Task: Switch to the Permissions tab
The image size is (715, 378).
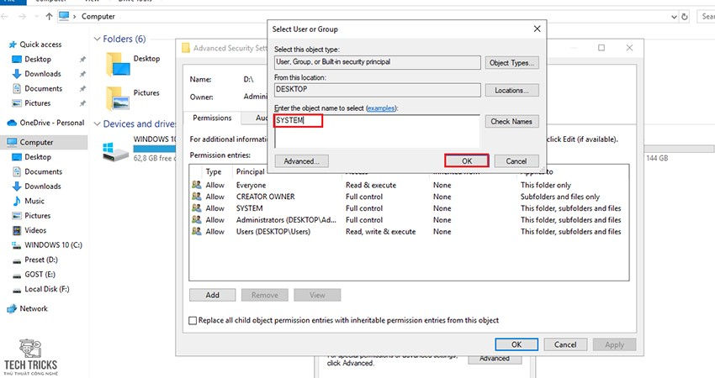Action: click(x=212, y=118)
